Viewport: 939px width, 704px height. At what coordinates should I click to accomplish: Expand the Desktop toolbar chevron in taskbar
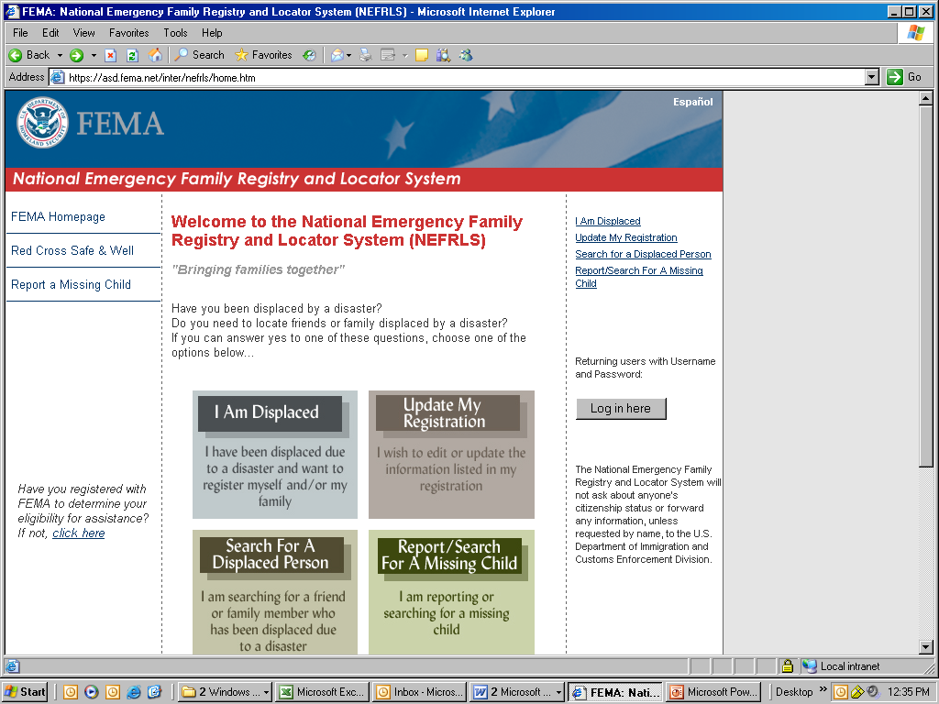(x=823, y=689)
